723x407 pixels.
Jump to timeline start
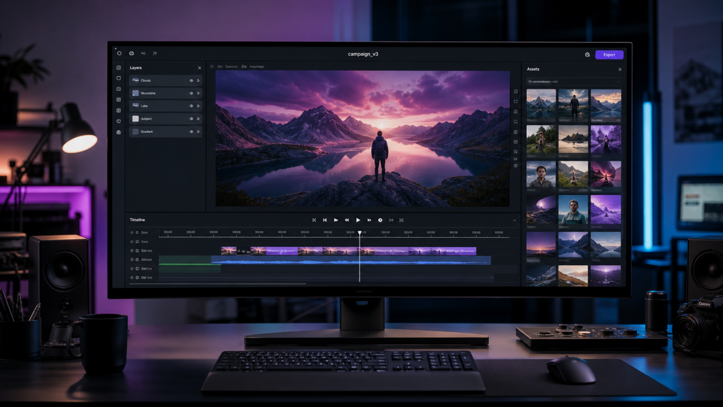click(314, 220)
